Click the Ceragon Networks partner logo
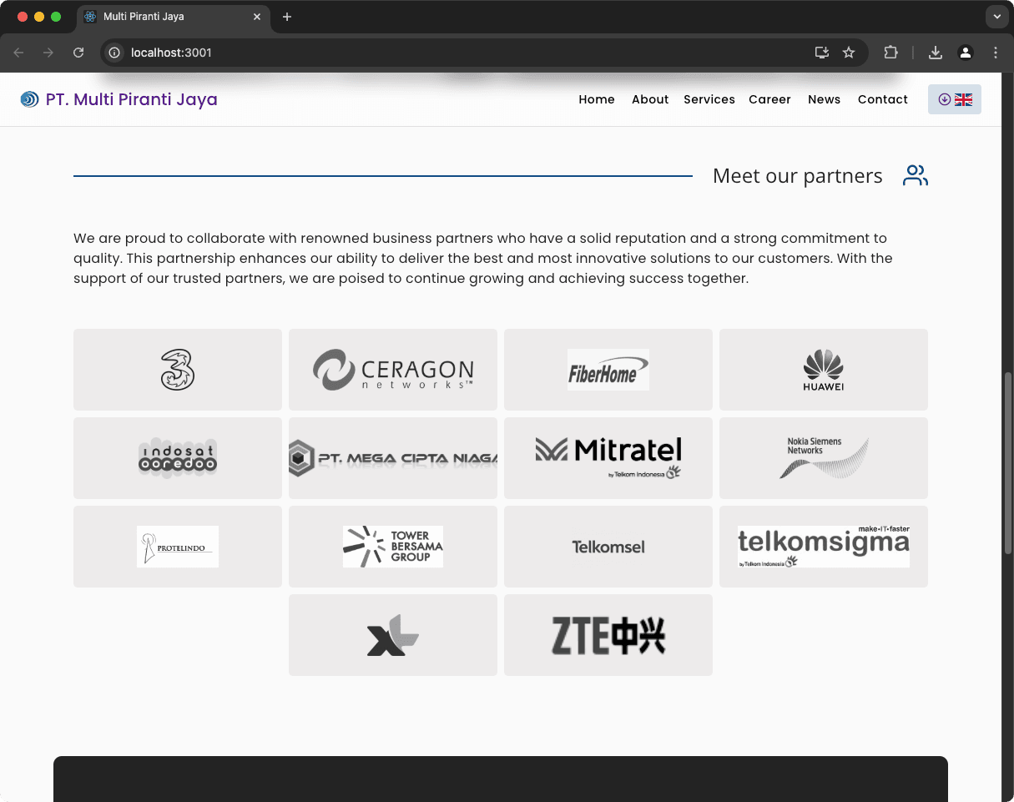The width and height of the screenshot is (1014, 802). [393, 370]
